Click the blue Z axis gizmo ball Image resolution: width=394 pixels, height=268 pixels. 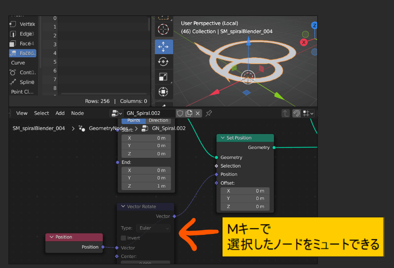pyautogui.click(x=314, y=25)
